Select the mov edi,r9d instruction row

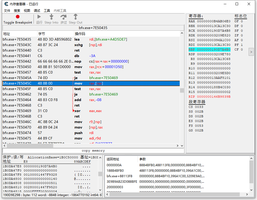91,138
